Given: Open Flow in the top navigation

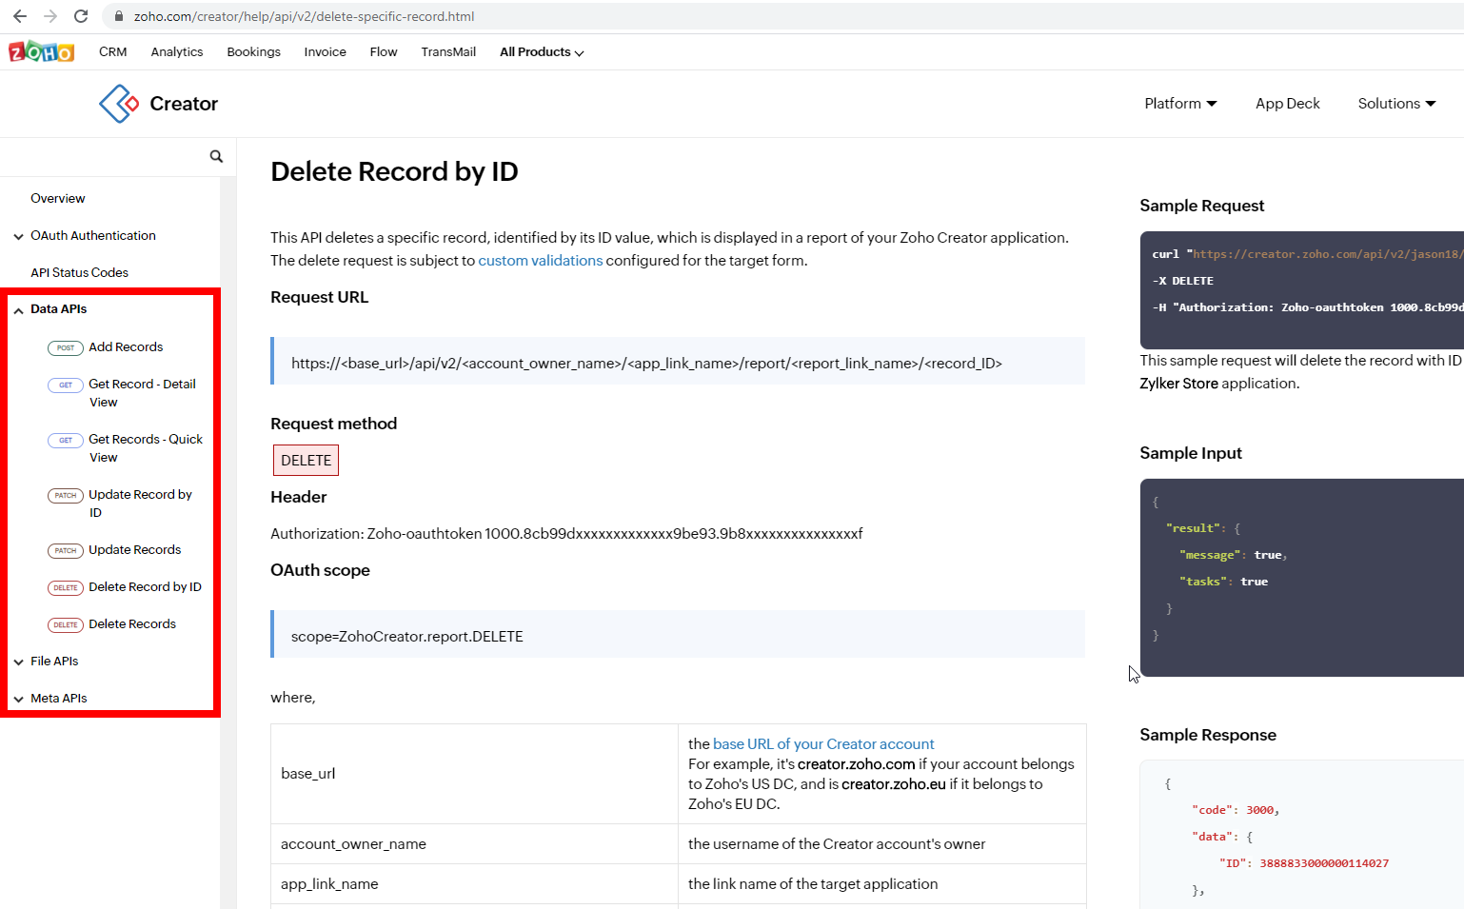Looking at the screenshot, I should (384, 52).
